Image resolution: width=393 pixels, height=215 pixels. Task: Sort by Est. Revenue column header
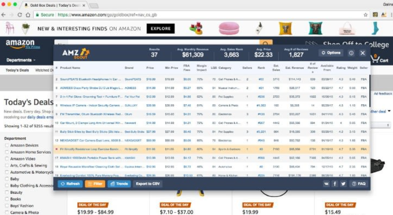[294, 68]
